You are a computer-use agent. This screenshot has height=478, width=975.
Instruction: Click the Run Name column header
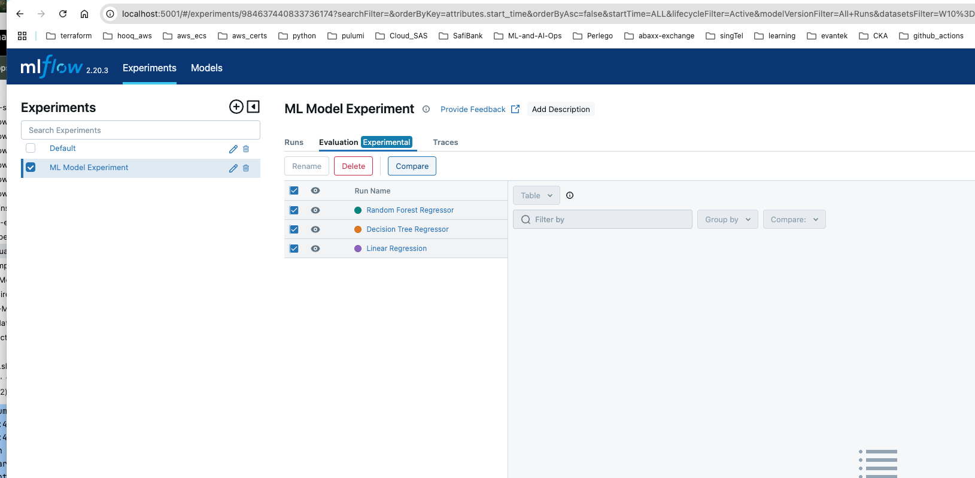pos(372,190)
